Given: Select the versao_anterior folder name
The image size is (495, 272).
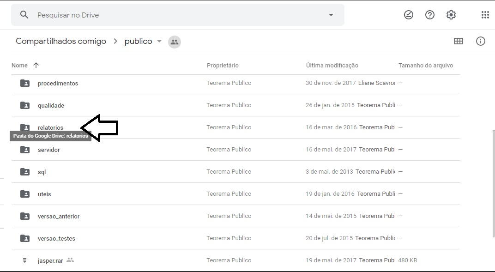Looking at the screenshot, I should click(59, 216).
